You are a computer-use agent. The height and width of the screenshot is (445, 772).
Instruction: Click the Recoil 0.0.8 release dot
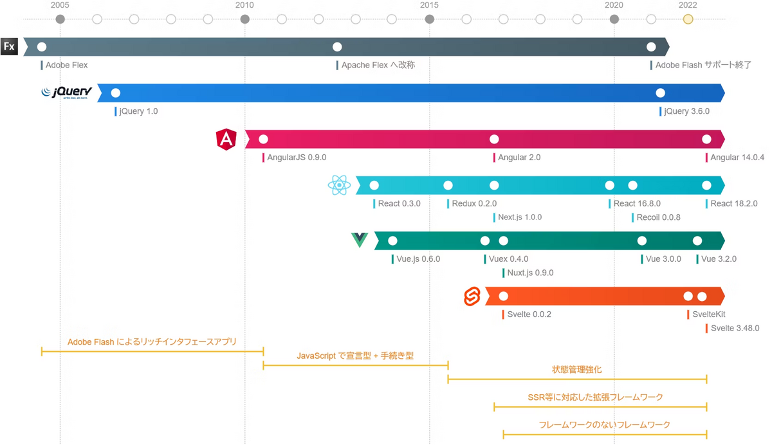tap(633, 186)
